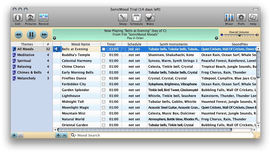Viewport: 271px width, 153px height.
Task: Open the Pictures panel
Action: (31, 18)
